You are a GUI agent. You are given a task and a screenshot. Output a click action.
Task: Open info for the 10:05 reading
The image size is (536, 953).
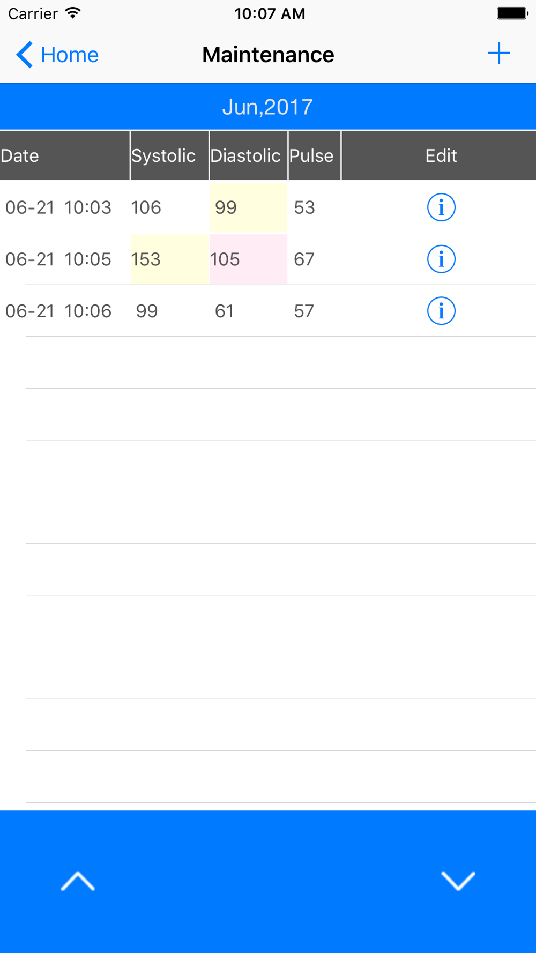[x=441, y=259]
